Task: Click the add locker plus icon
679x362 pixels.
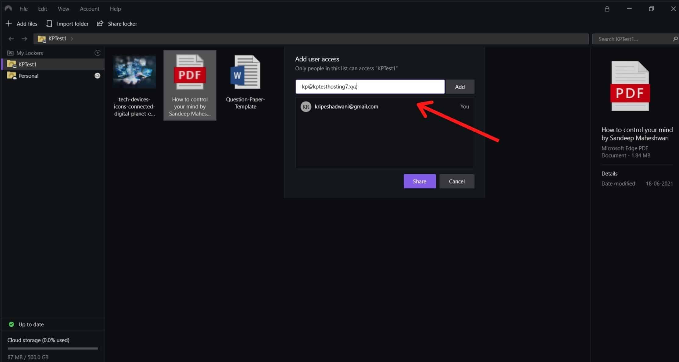Action: pos(98,53)
